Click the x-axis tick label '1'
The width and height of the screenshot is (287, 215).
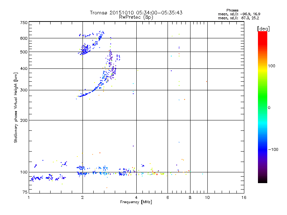tap(29, 197)
